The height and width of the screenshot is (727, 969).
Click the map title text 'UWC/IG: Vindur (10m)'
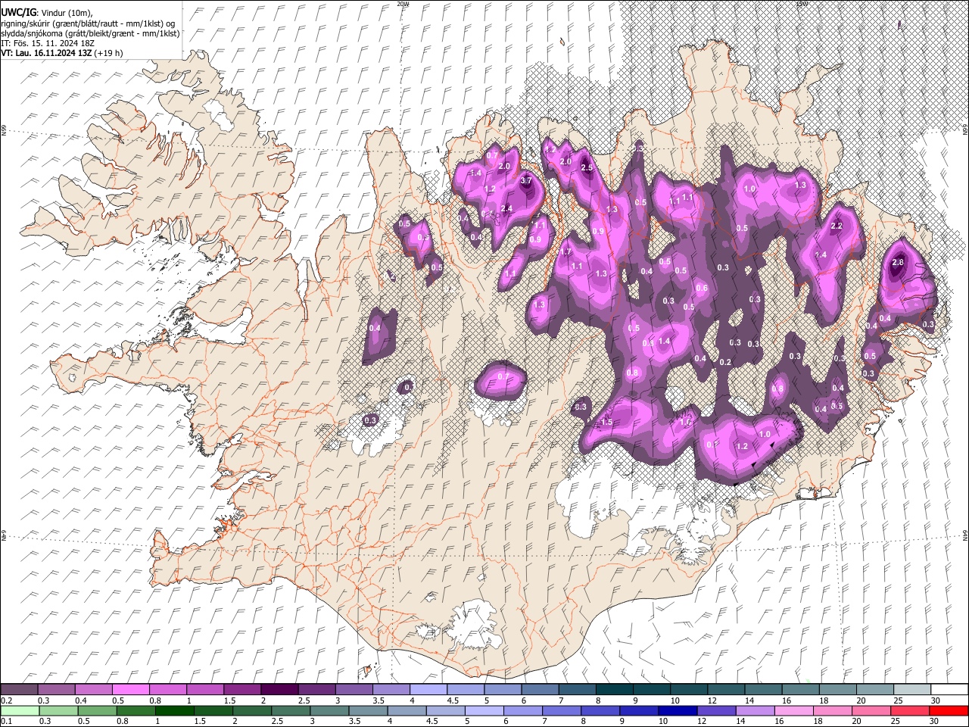coord(46,13)
